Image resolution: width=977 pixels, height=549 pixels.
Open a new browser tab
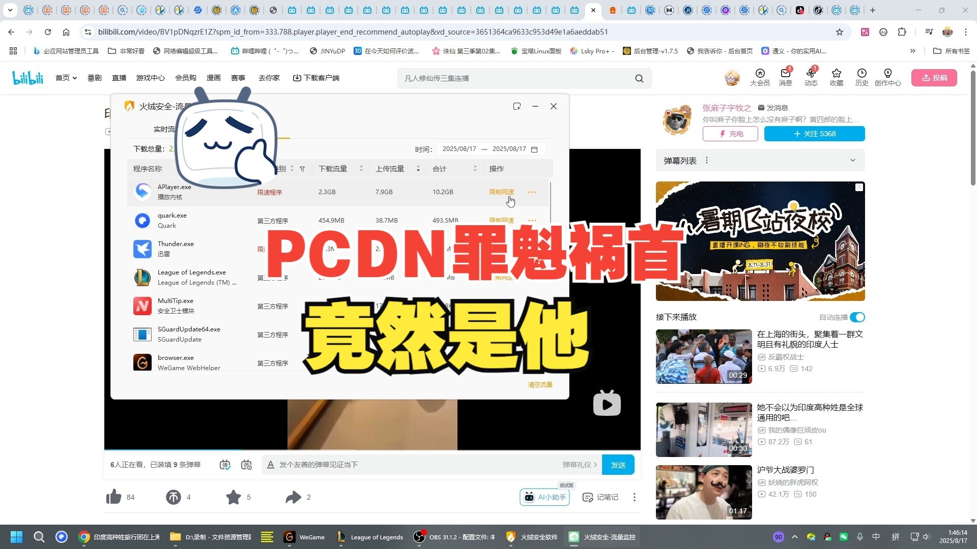pyautogui.click(x=872, y=10)
